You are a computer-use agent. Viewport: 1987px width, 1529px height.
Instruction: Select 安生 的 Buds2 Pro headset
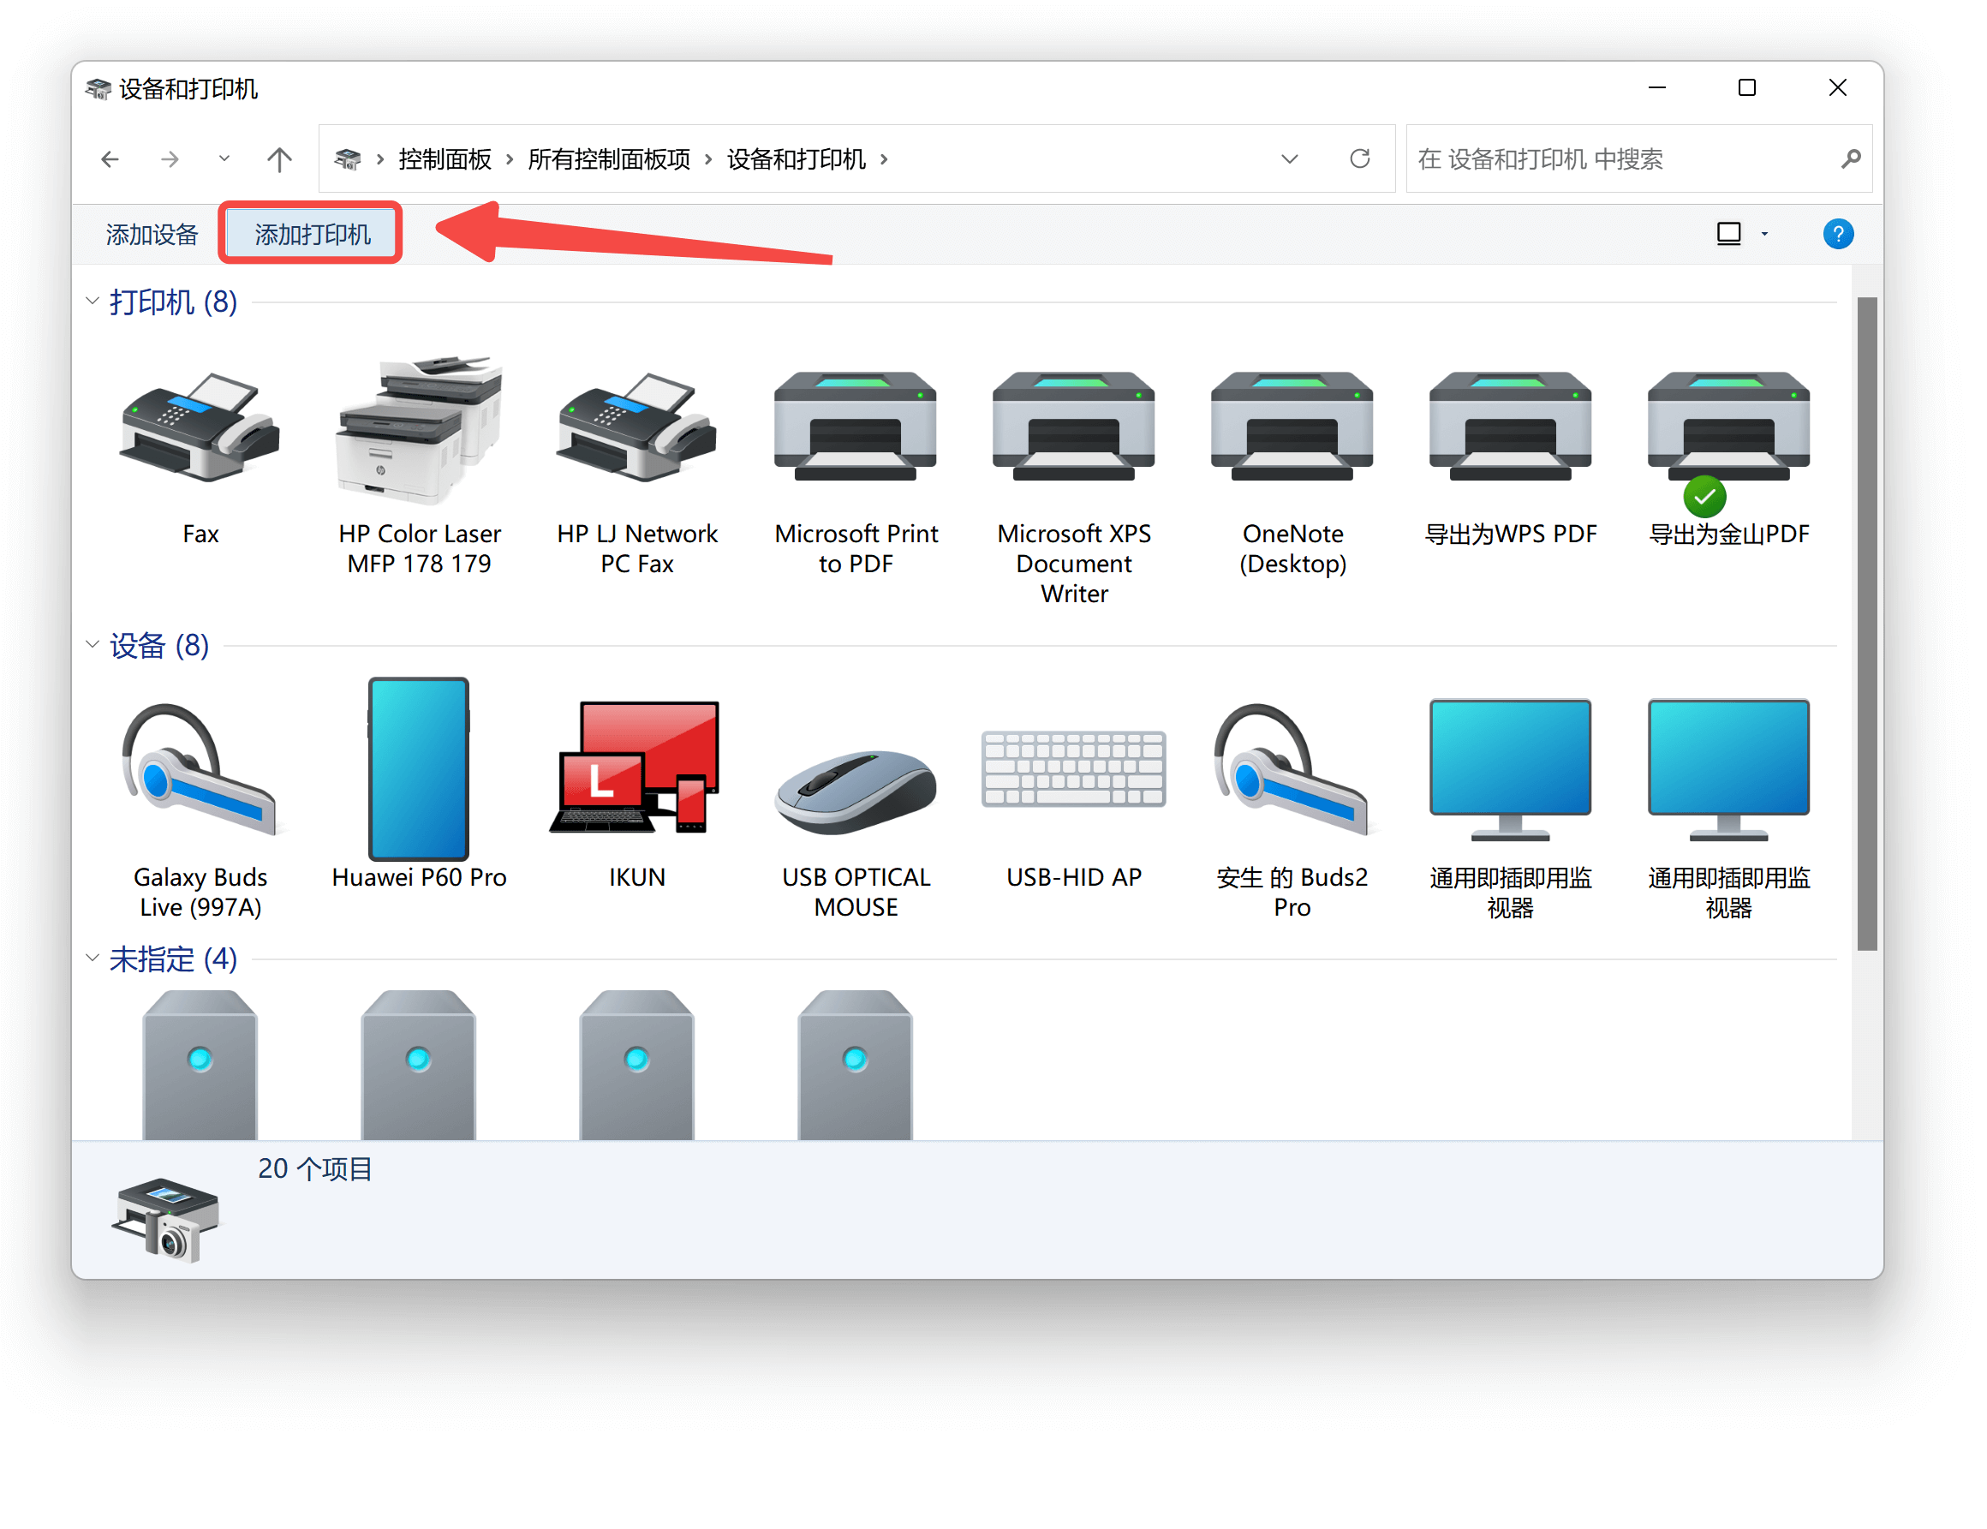click(x=1292, y=769)
